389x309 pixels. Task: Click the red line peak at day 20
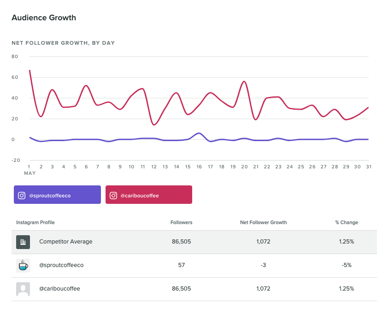pos(244,82)
